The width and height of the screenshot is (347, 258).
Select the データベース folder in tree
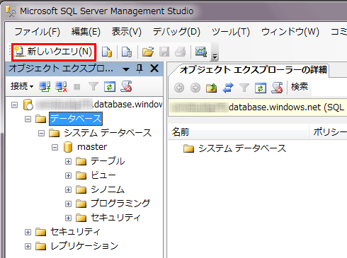(76, 119)
